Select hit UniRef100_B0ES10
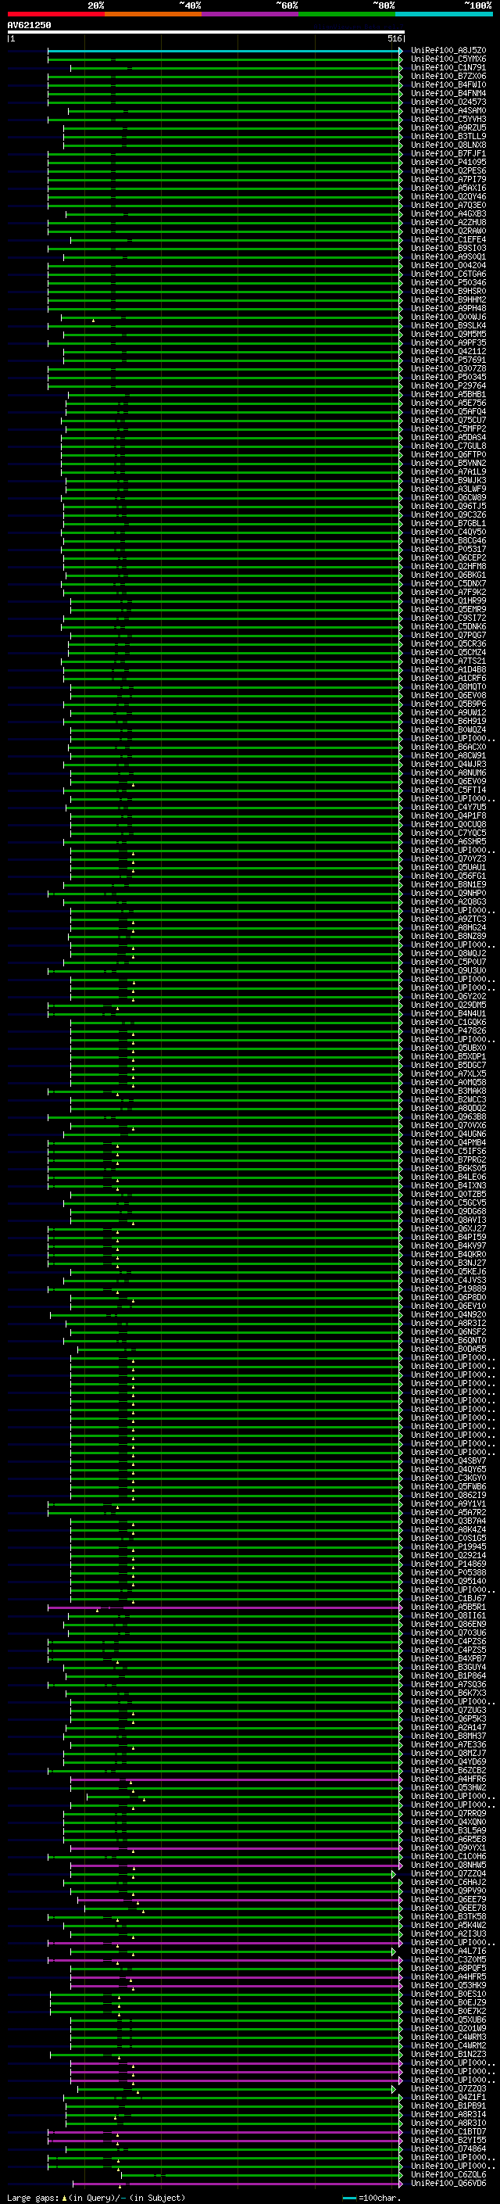Viewport: 500px width, 2204px height. (448, 1994)
